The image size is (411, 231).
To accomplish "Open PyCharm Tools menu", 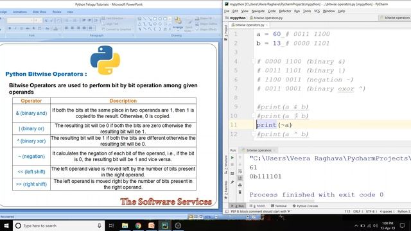I will (307, 12).
